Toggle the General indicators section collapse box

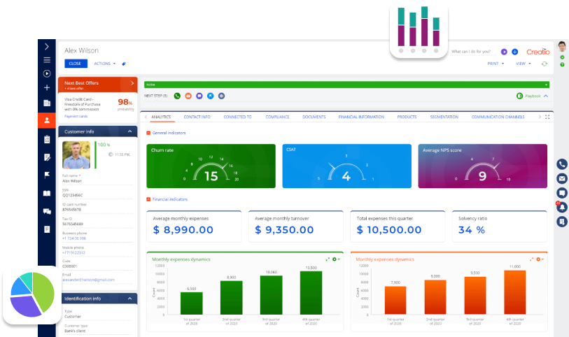click(x=148, y=133)
